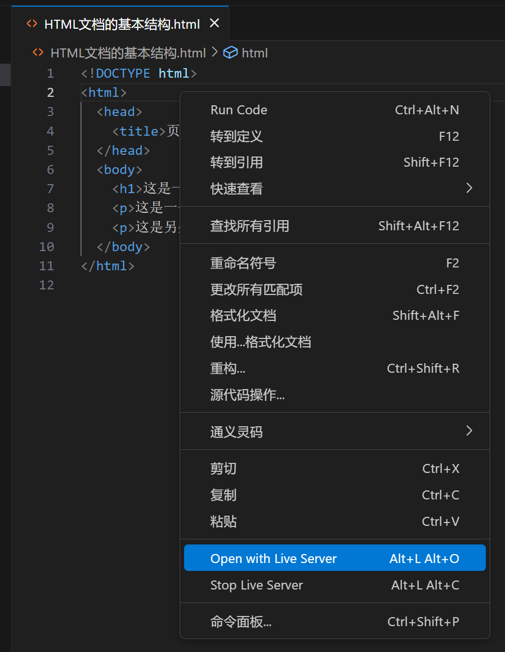505x652 pixels.
Task: Click the html breadcrumb label
Action: tap(254, 52)
